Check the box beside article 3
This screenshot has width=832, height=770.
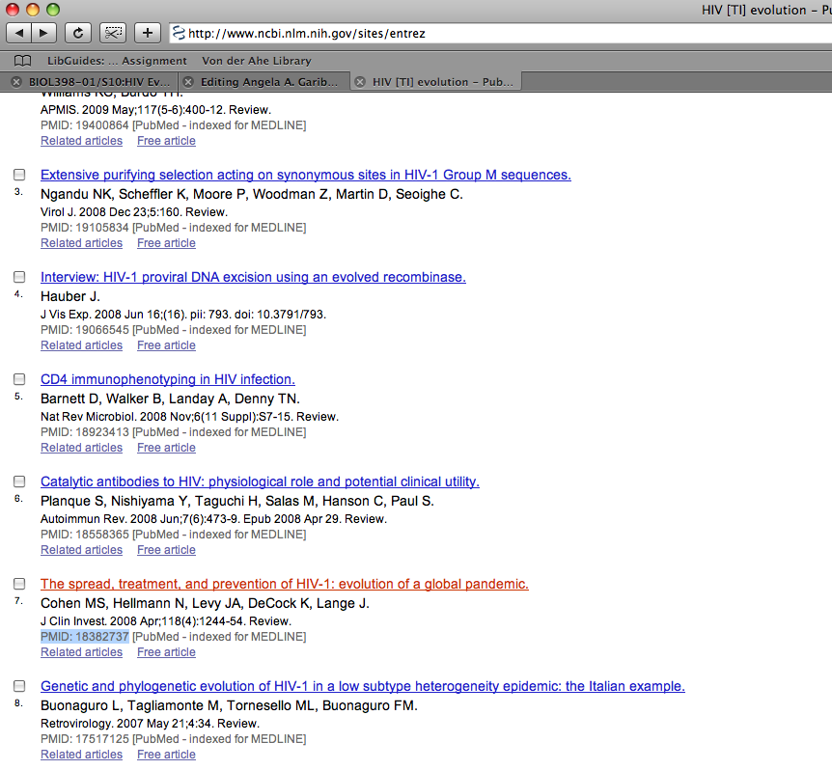[19, 175]
